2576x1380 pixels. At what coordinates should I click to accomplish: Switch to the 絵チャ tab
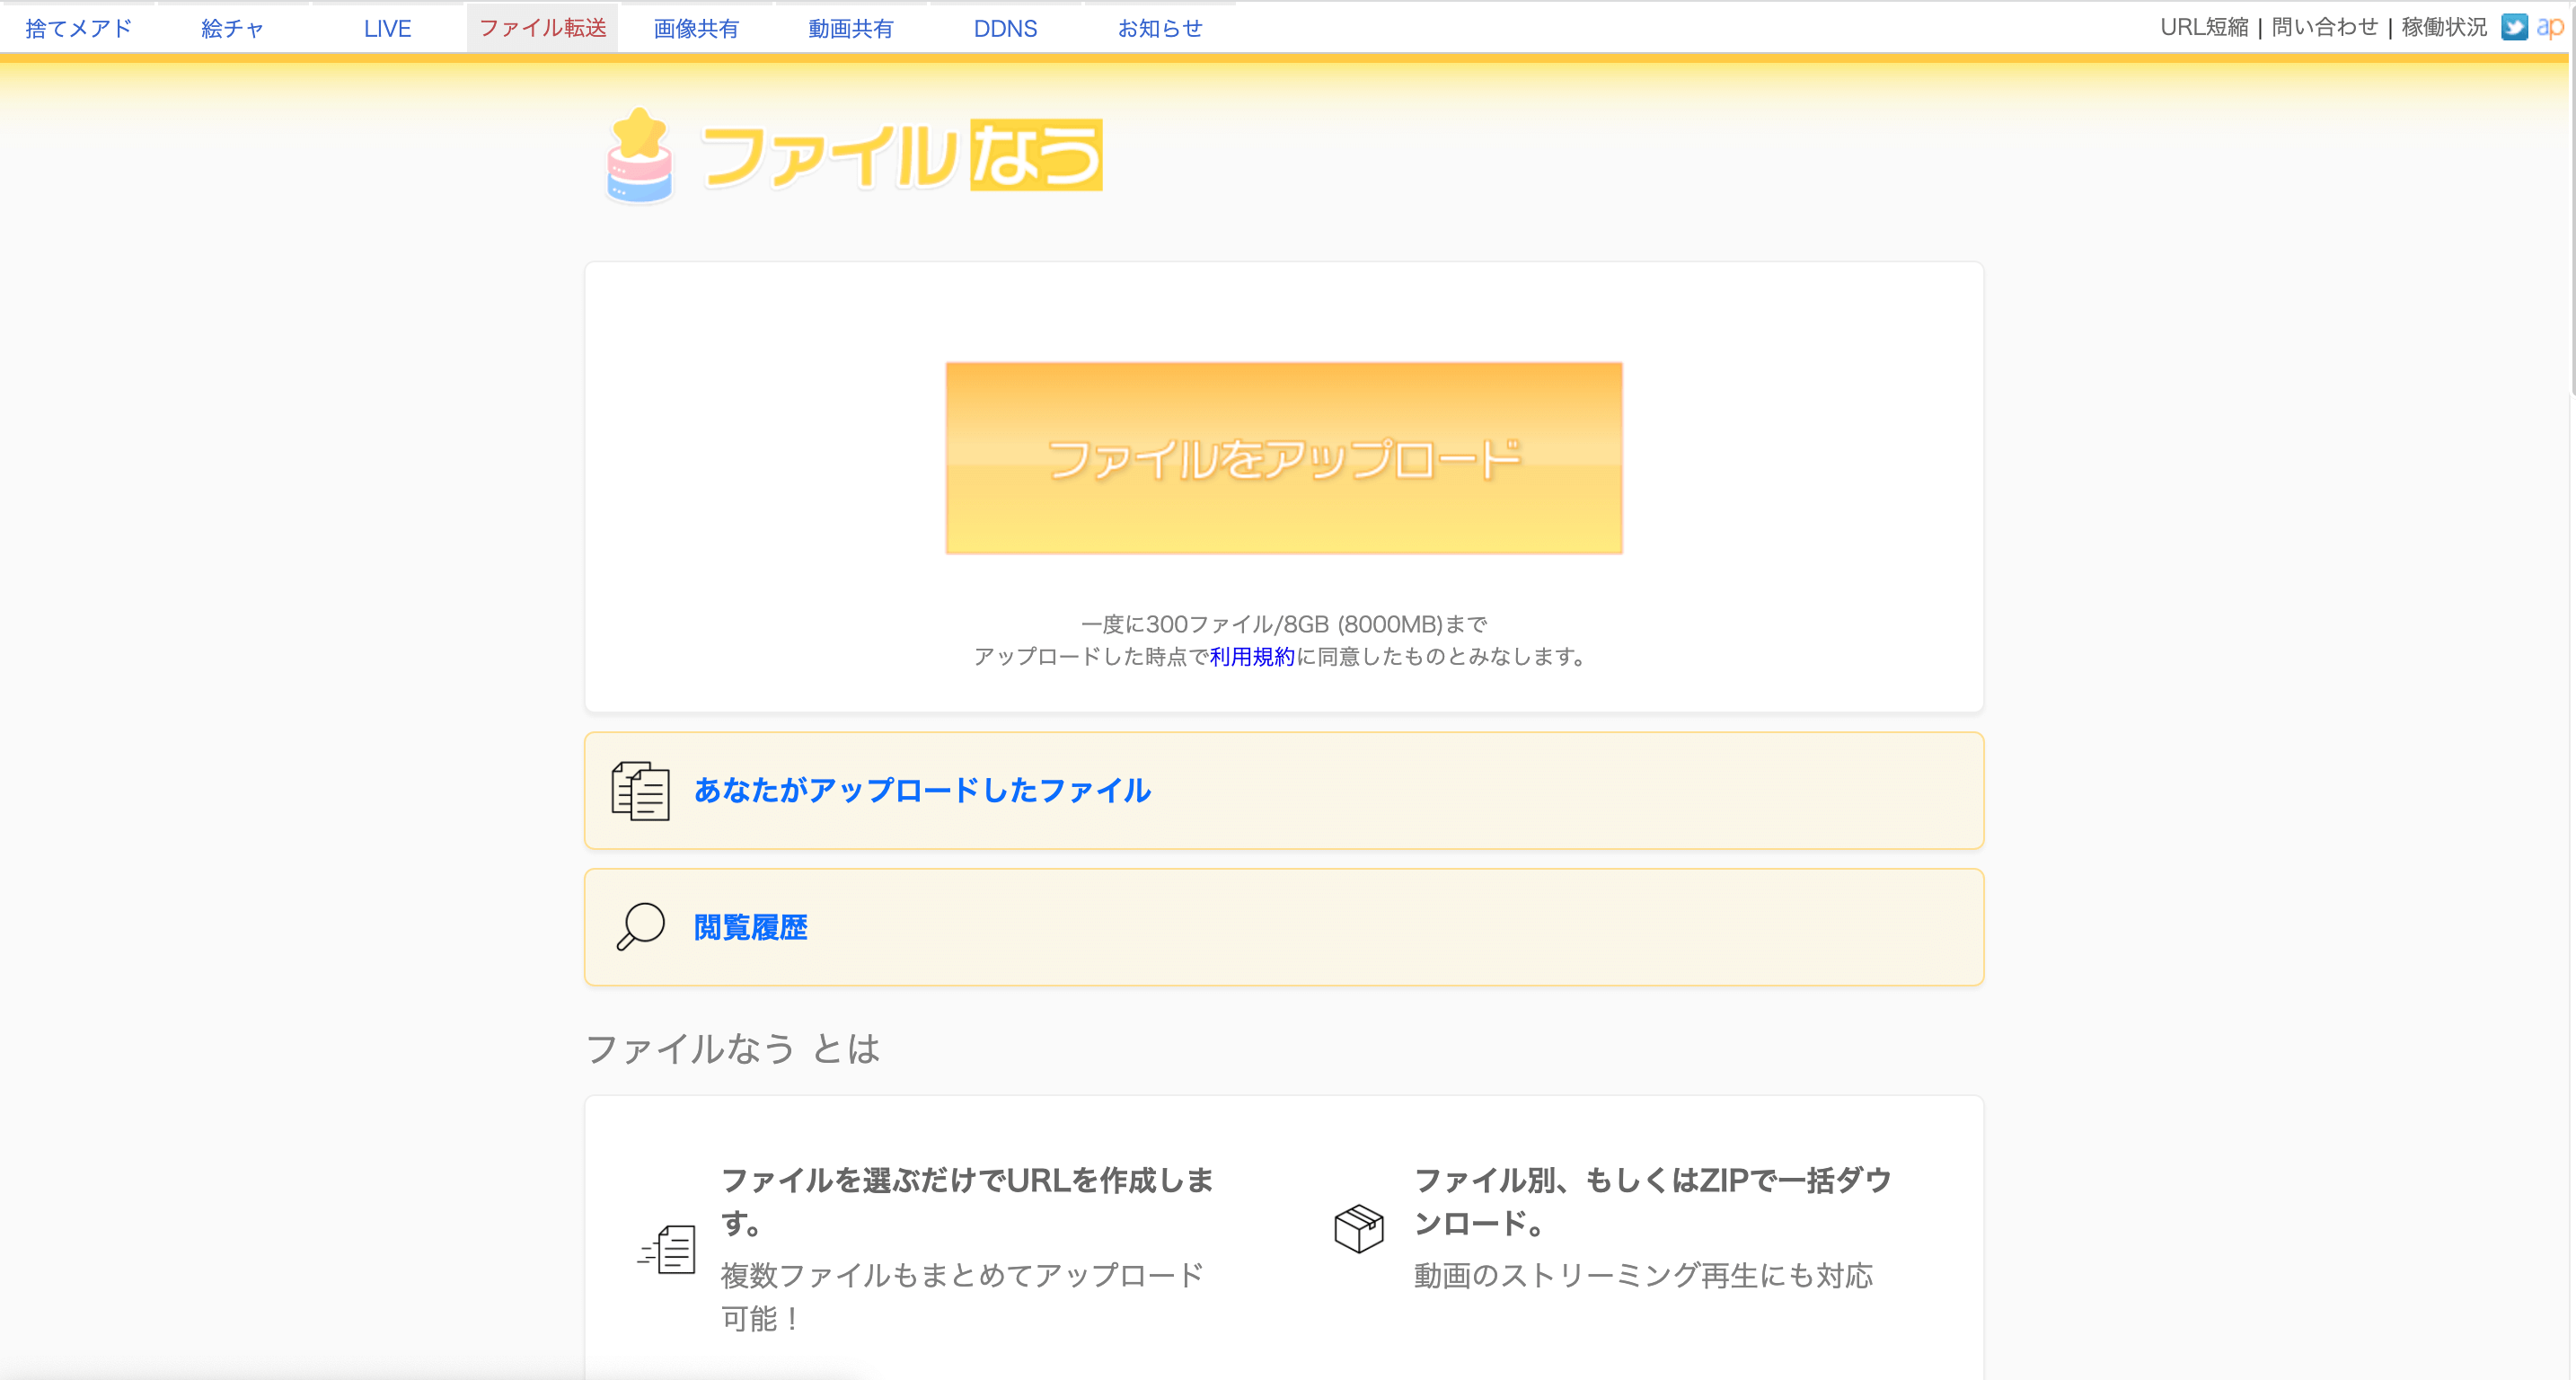pyautogui.click(x=232, y=28)
